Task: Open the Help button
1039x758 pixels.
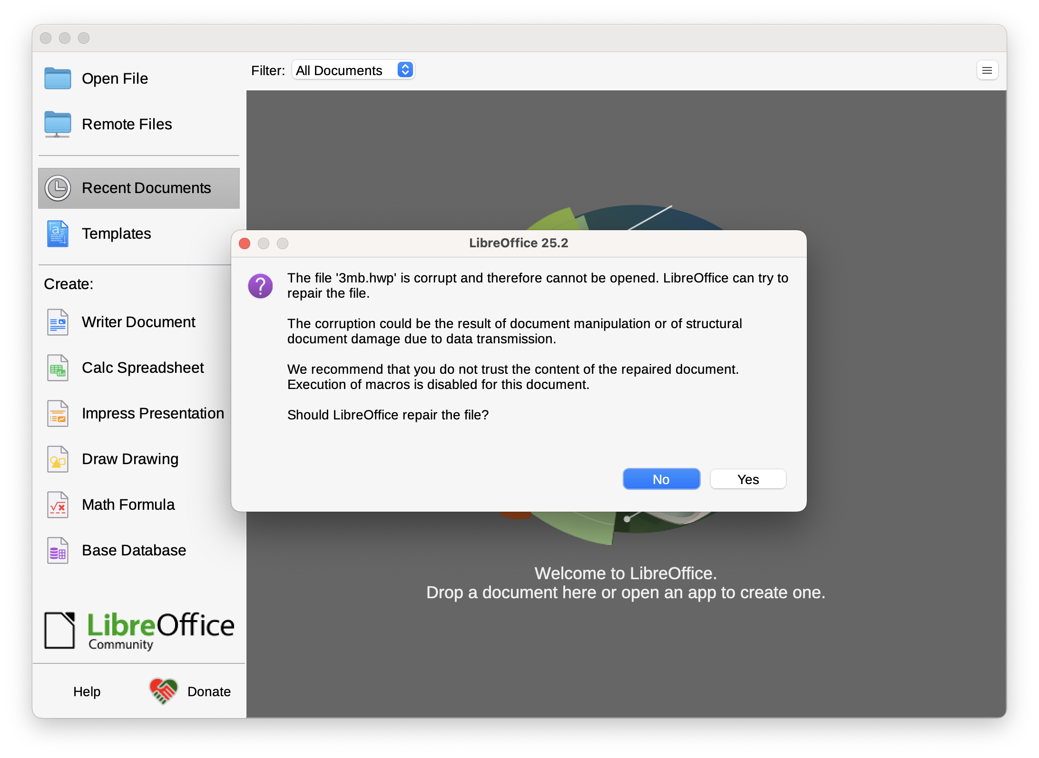Action: point(87,691)
